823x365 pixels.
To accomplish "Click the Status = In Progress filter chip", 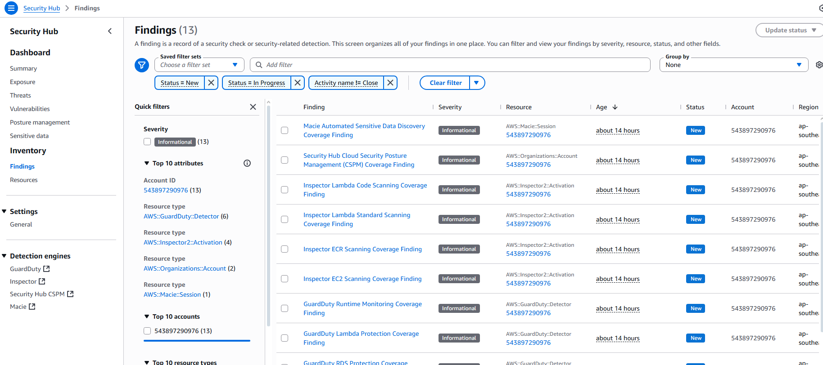I will coord(257,83).
